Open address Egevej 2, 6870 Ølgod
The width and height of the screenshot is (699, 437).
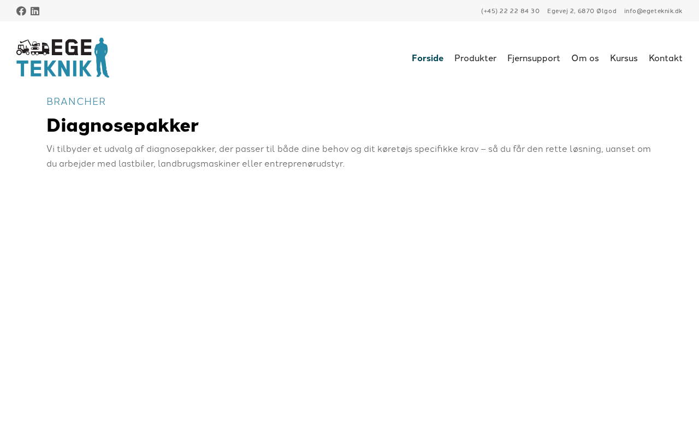(x=582, y=11)
